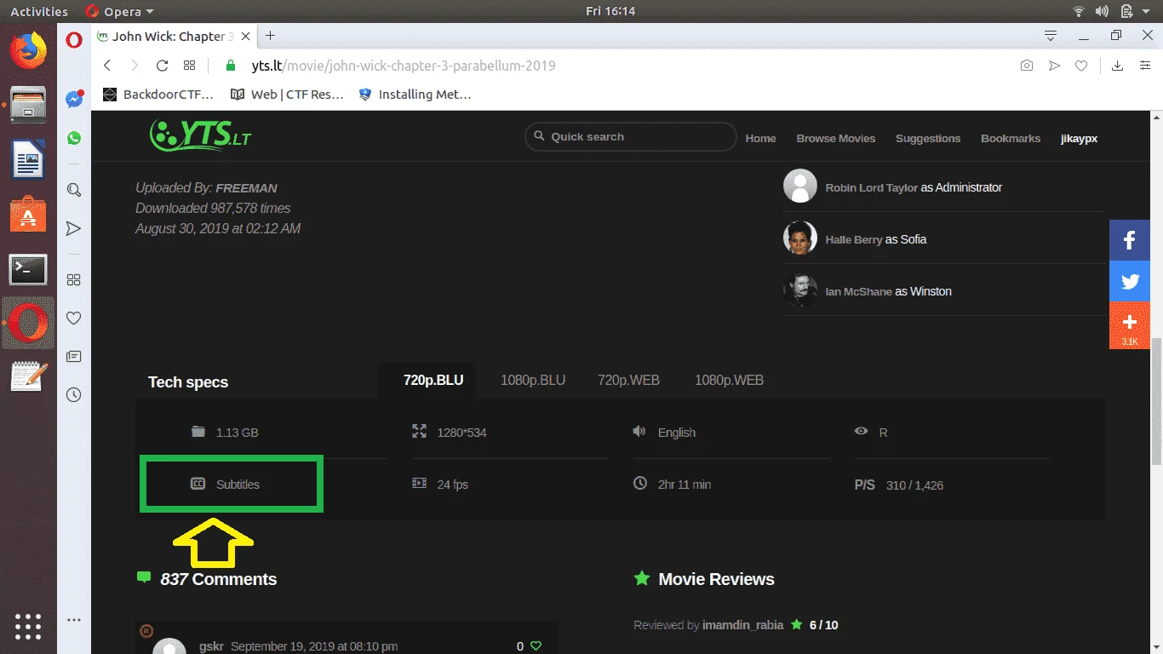1163x654 pixels.
Task: Open bookmarks heart in the Opera sidebar
Action: tap(74, 318)
